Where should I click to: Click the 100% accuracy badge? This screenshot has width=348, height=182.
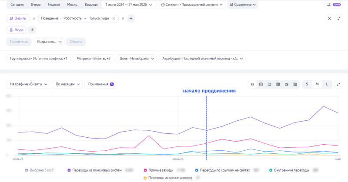pyautogui.click(x=337, y=5)
